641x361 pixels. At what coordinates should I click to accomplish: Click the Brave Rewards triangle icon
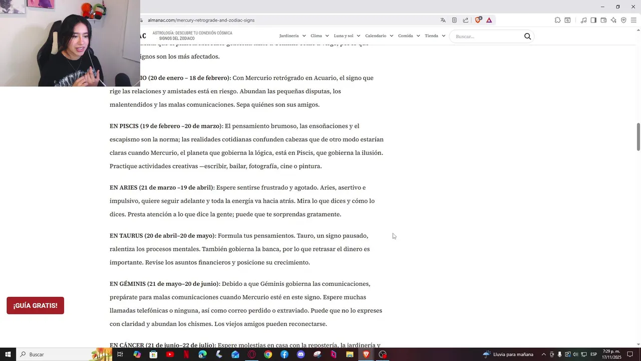(489, 20)
